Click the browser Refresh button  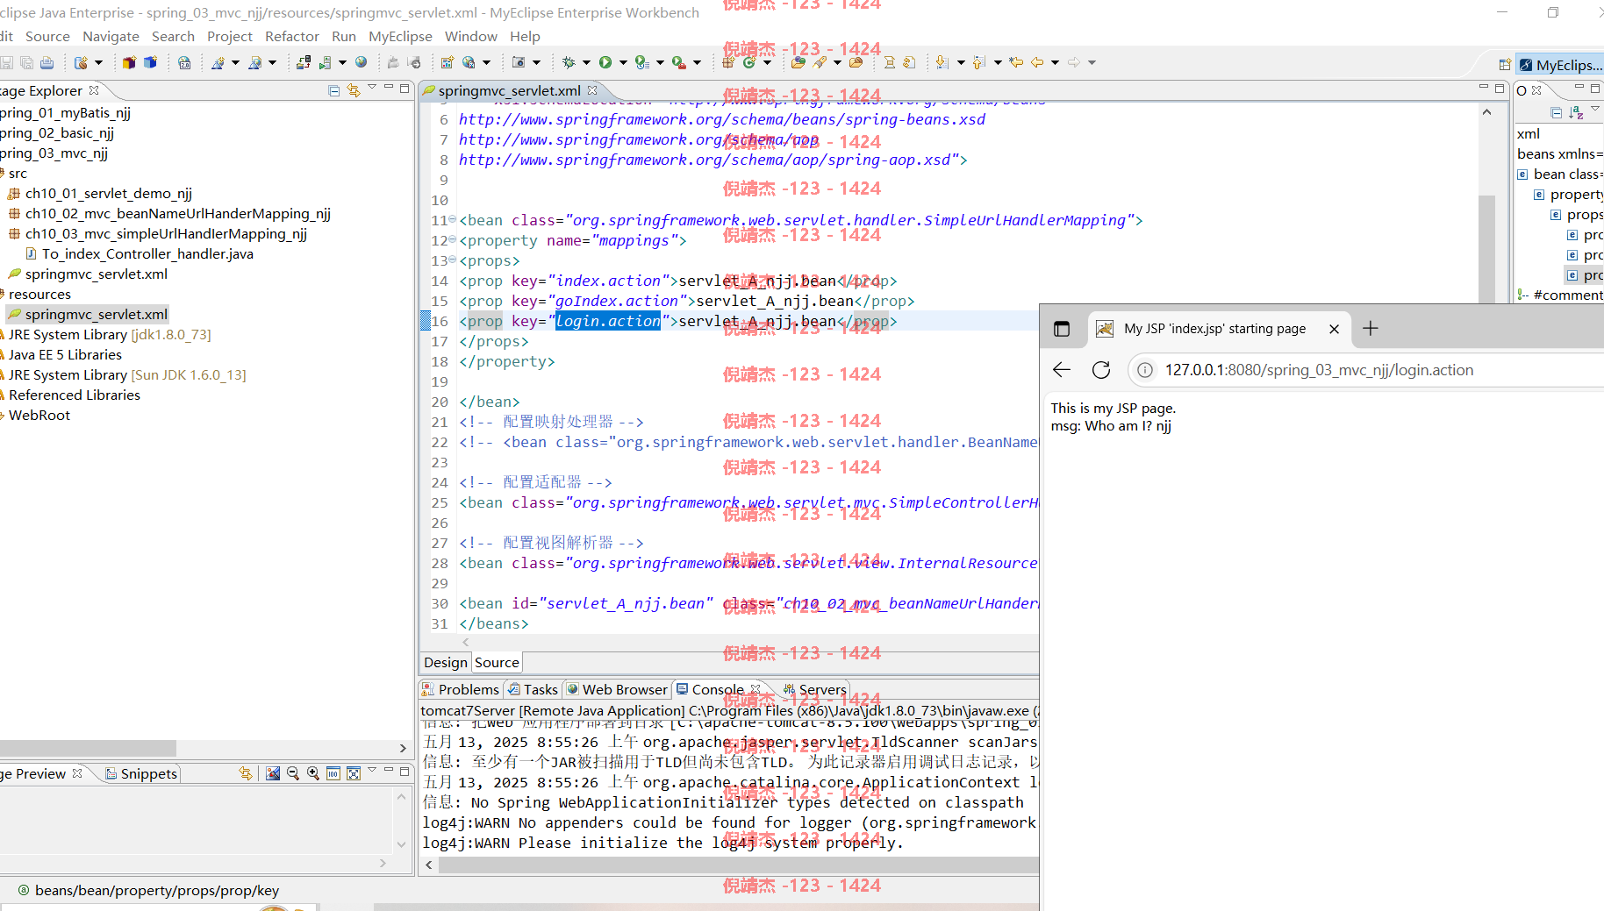1101,370
